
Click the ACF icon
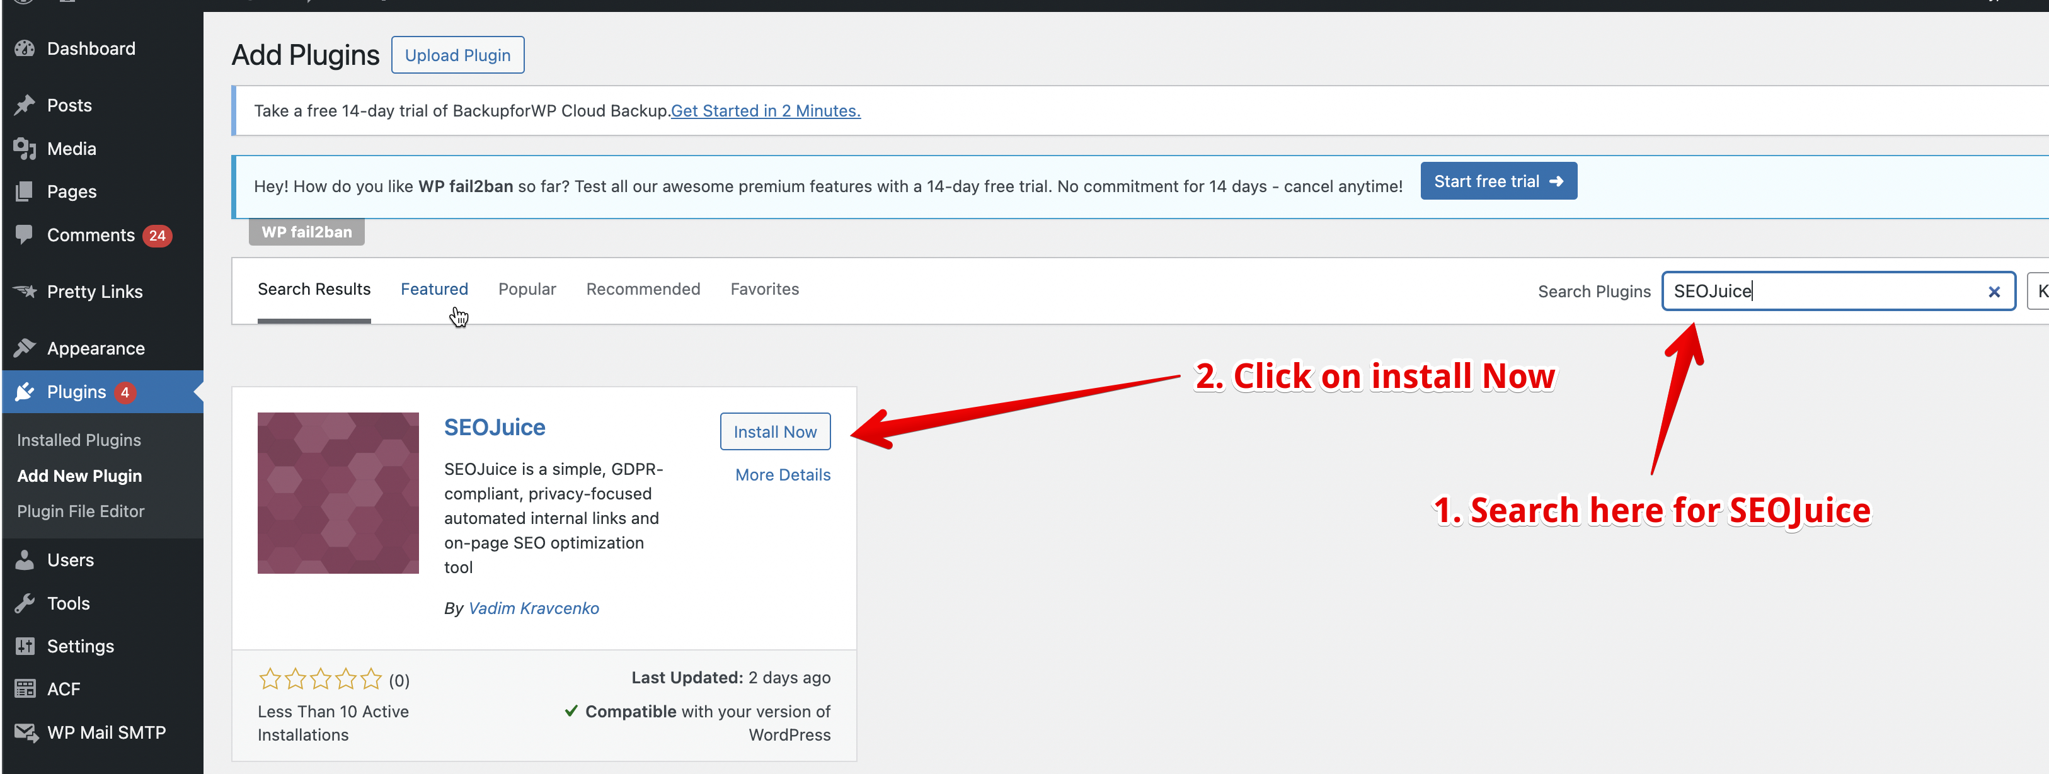point(25,688)
